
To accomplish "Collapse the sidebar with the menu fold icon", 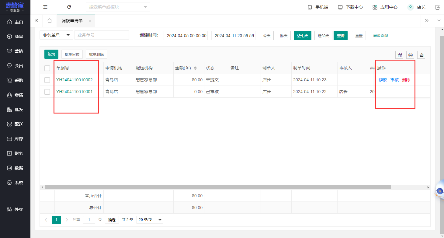I will click(x=45, y=7).
